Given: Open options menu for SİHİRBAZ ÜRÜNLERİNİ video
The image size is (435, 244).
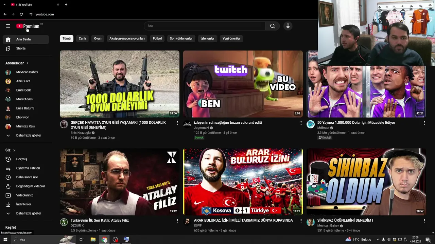Looking at the screenshot, I should coord(424,221).
